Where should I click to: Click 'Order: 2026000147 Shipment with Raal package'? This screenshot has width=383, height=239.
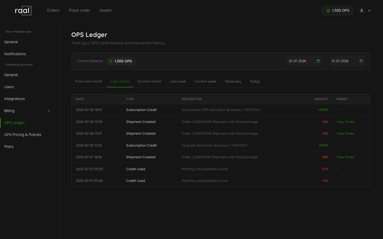[220, 157]
